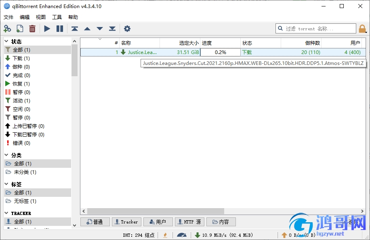The height and width of the screenshot is (240, 370).
Task: Sort by # queue column header
Action: (x=100, y=43)
